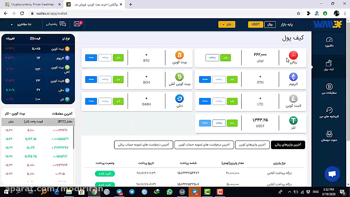Open سفارشات من (My Orders) from sidebar
350x197 pixels.
[329, 90]
